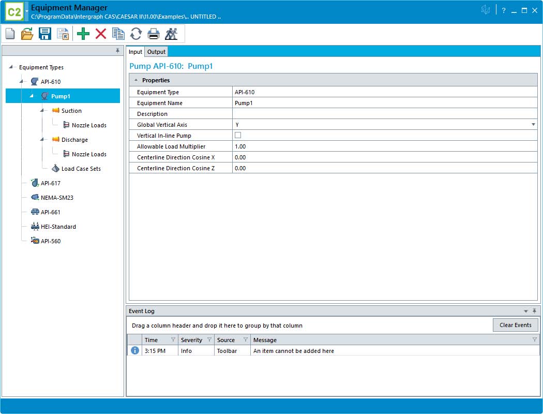Click the API-560 fired heater icon

tap(35, 241)
